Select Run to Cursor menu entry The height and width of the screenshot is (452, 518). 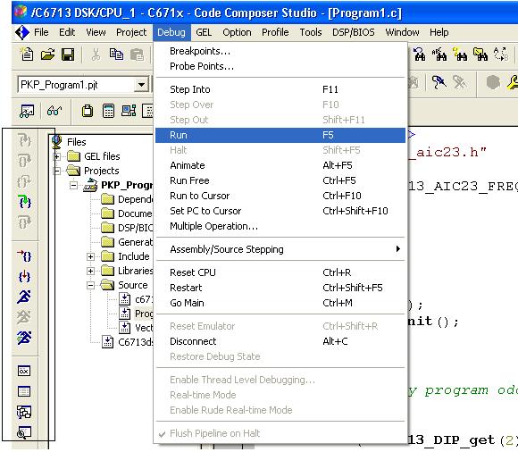[x=280, y=196]
